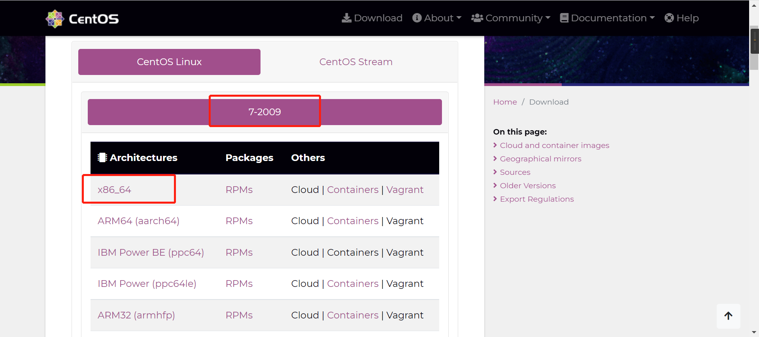
Task: Click the CentOS wordmark text
Action: [94, 19]
